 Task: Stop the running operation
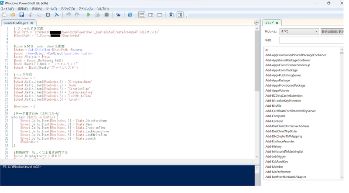106,15
